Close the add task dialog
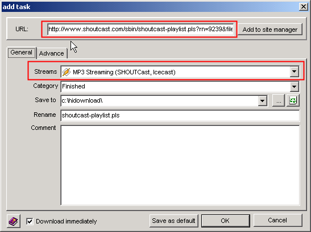 click(304, 7)
